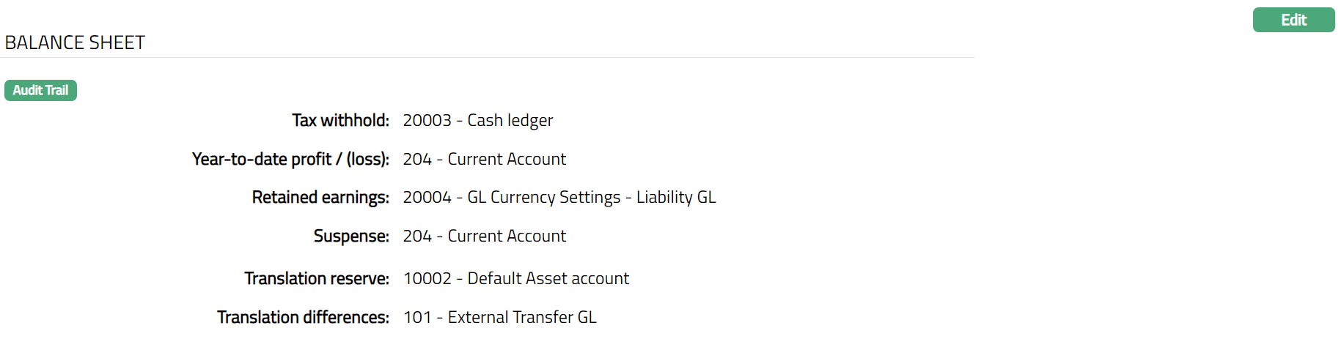Click account code 204 in Suspense row
The image size is (1344, 339).
pyautogui.click(x=417, y=236)
